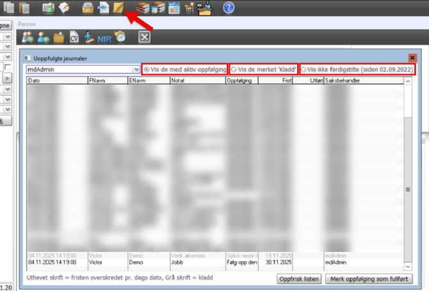Expand the mdAdmin user dropdown
Viewport: 429px width, 291px height.
click(136, 69)
